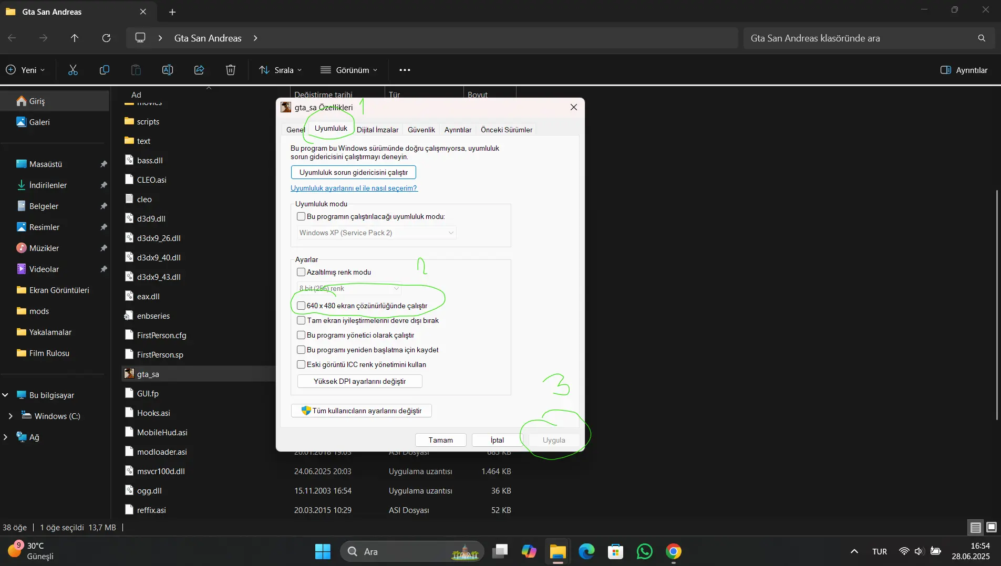
Task: Click the taskbar Ara search box
Action: click(x=412, y=551)
